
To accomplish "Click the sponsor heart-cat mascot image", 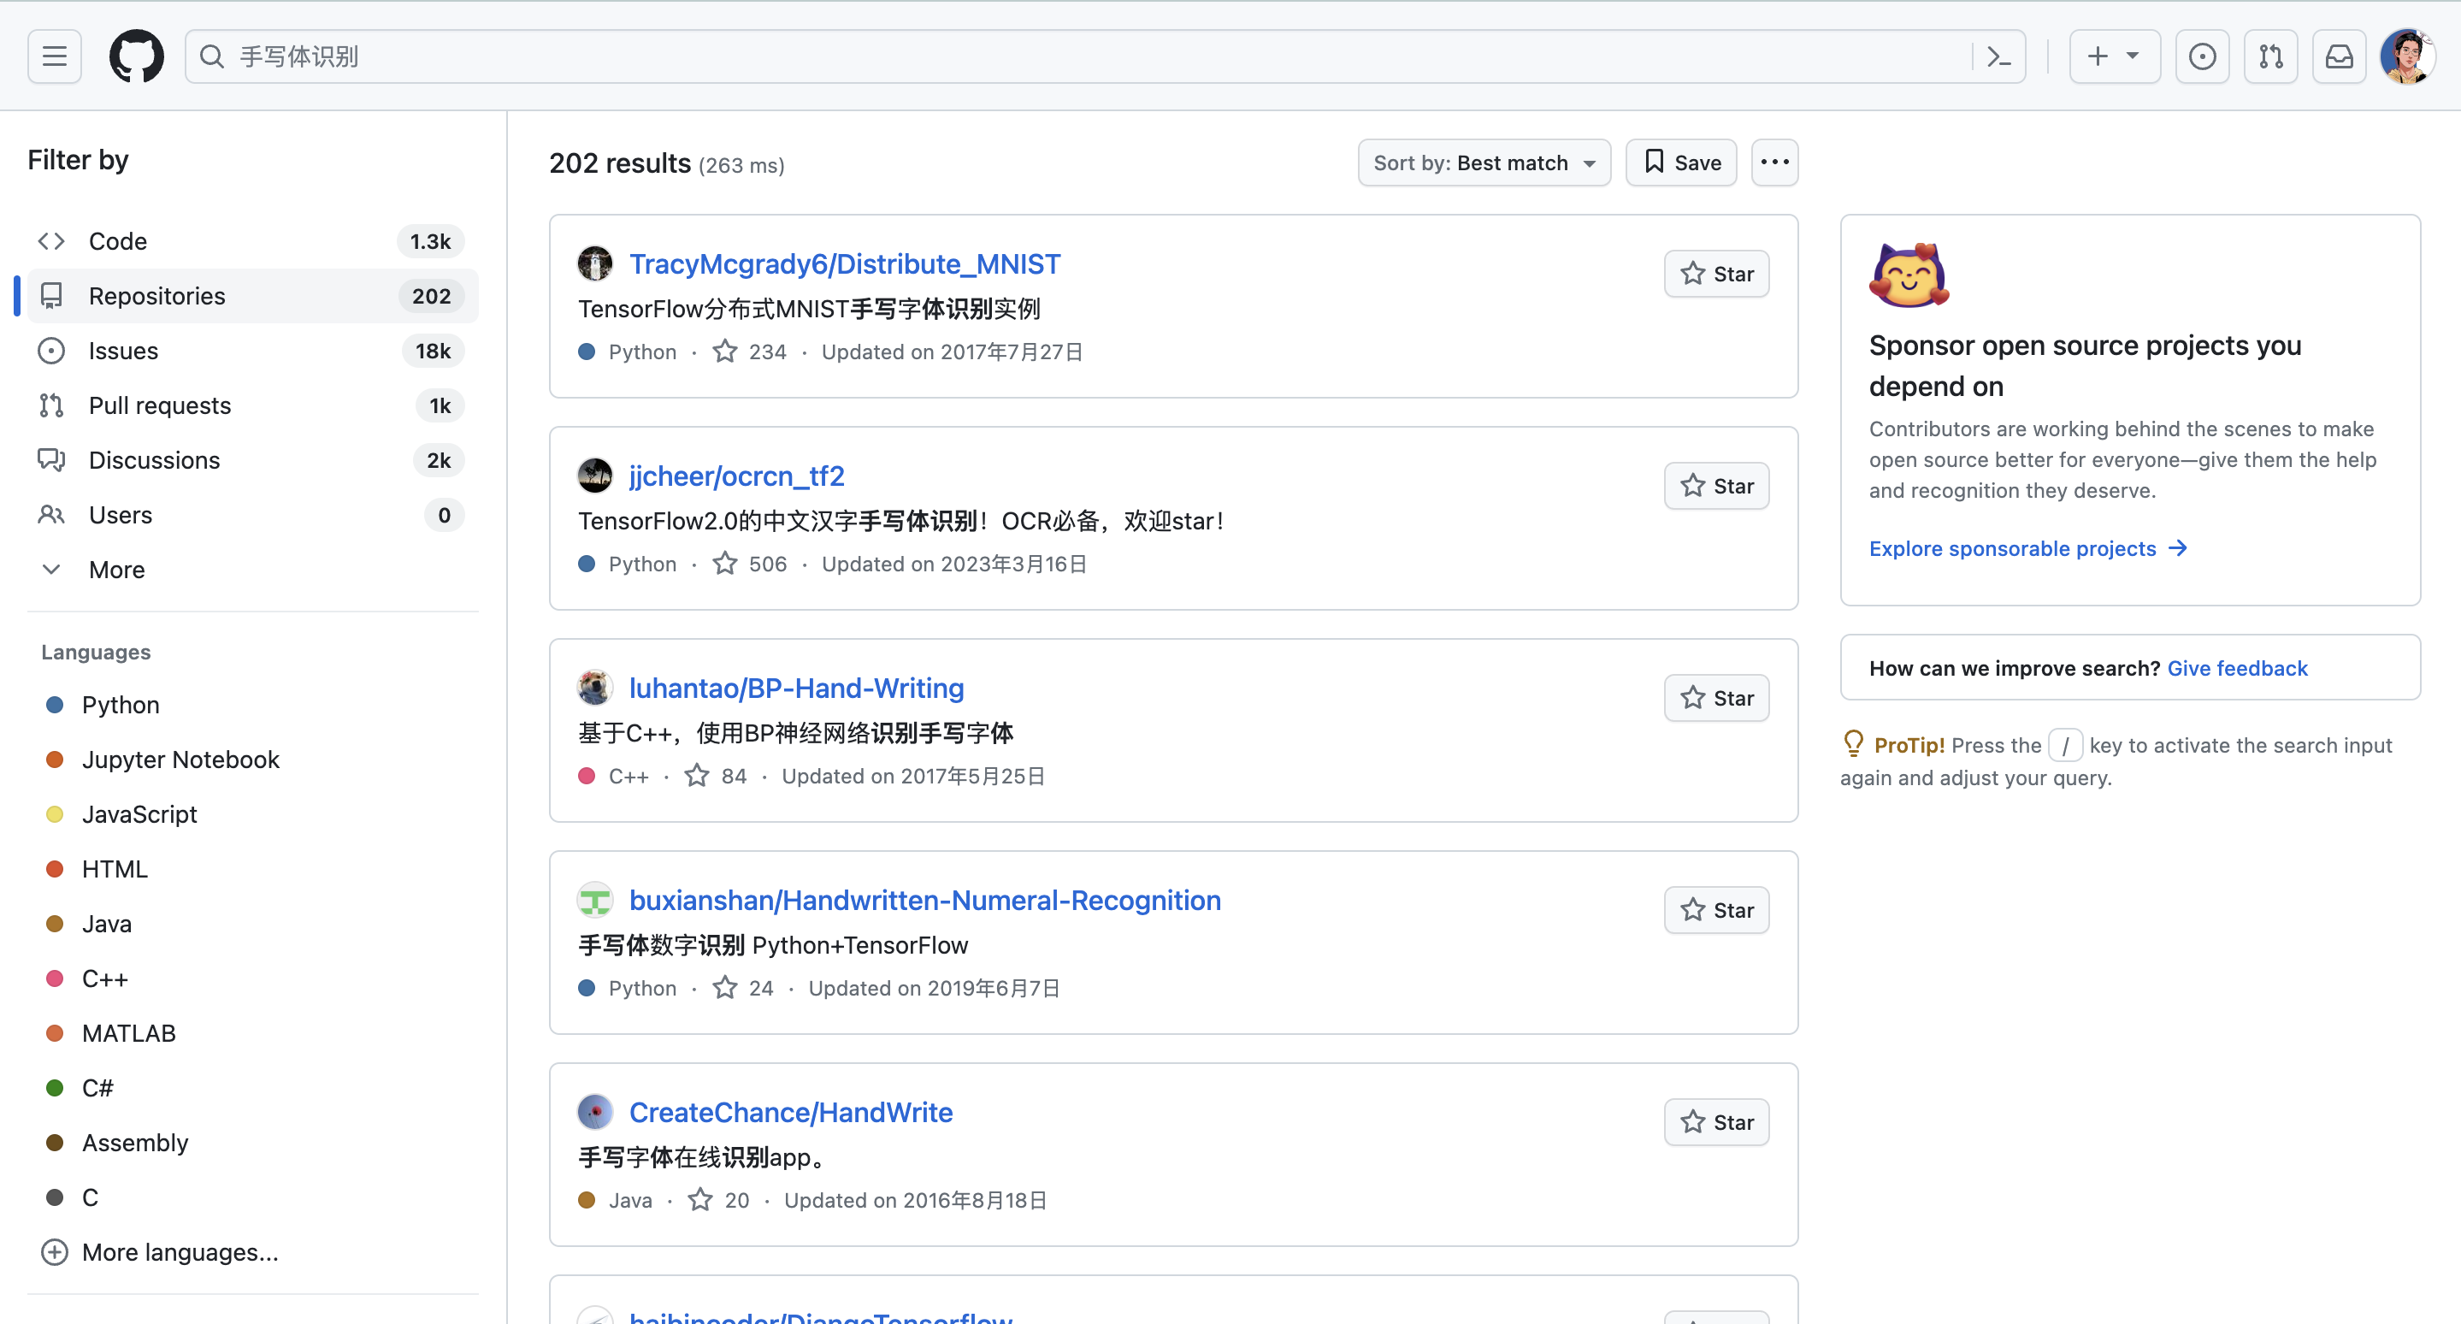I will (1909, 275).
